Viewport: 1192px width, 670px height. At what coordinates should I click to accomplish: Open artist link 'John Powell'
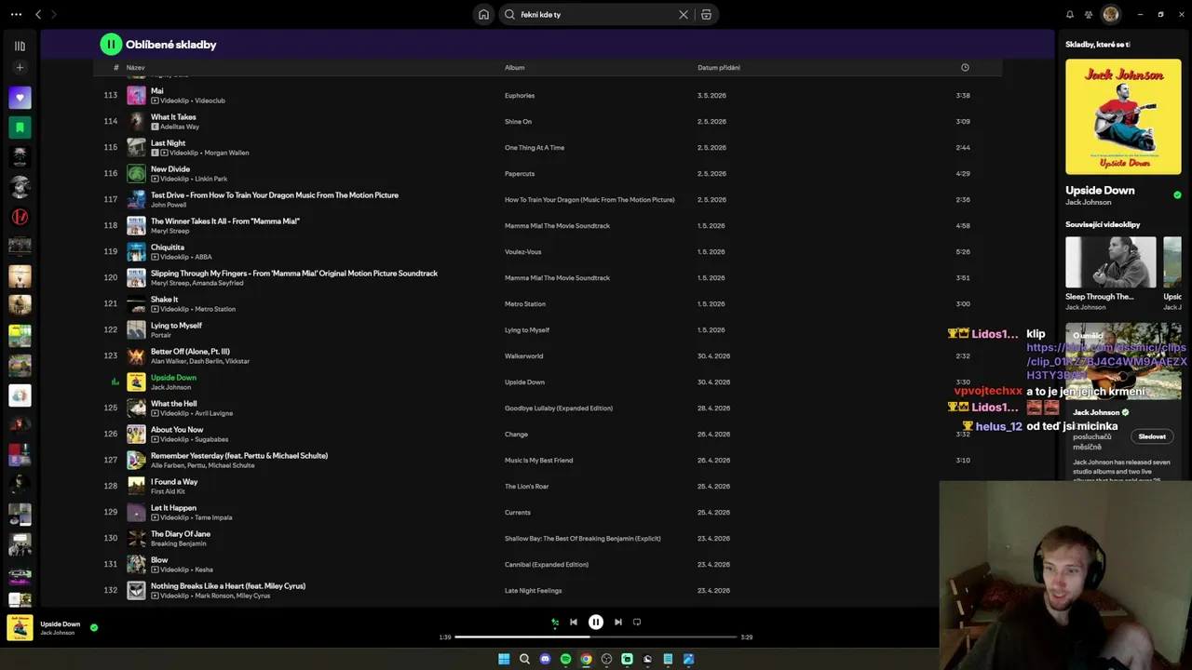tap(169, 205)
